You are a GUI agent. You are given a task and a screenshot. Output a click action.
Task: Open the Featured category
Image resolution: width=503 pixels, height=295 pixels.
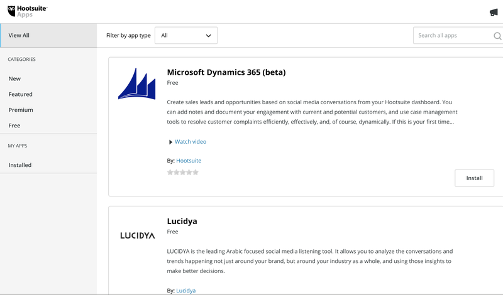(21, 94)
